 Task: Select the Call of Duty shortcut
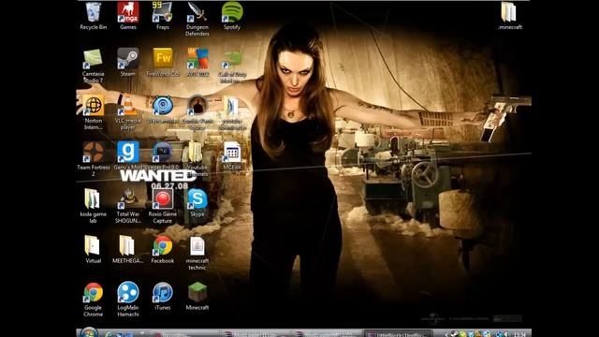pyautogui.click(x=232, y=60)
